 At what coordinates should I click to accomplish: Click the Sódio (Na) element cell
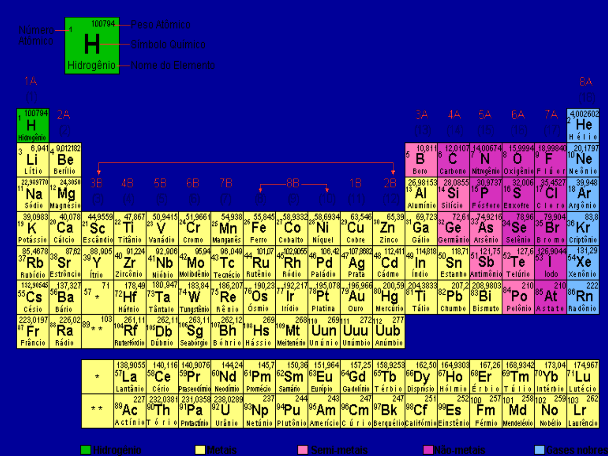[33, 194]
